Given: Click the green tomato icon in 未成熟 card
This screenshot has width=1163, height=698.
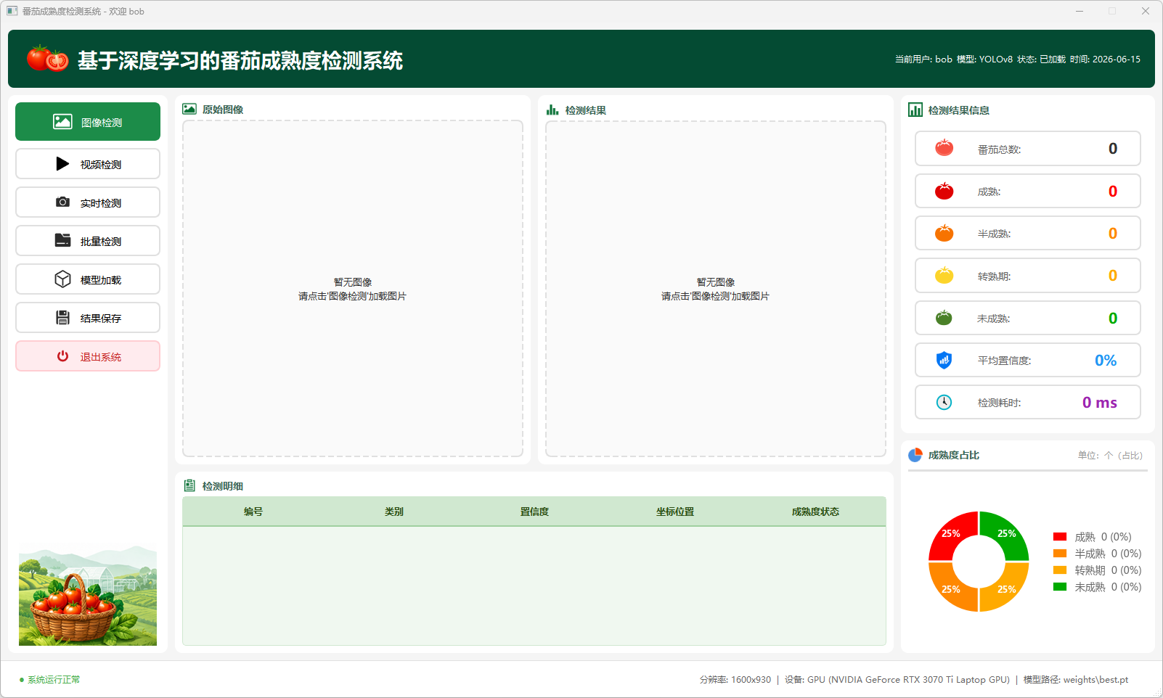Looking at the screenshot, I should click(x=944, y=318).
